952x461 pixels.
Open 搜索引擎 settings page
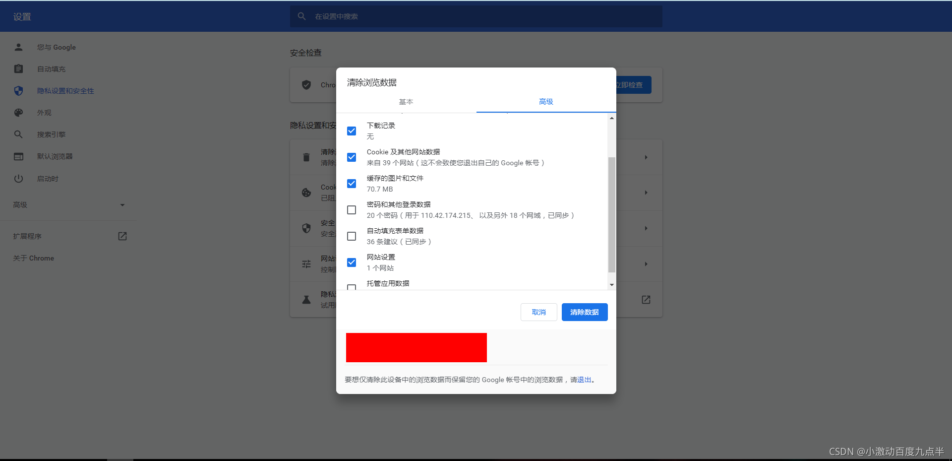51,134
